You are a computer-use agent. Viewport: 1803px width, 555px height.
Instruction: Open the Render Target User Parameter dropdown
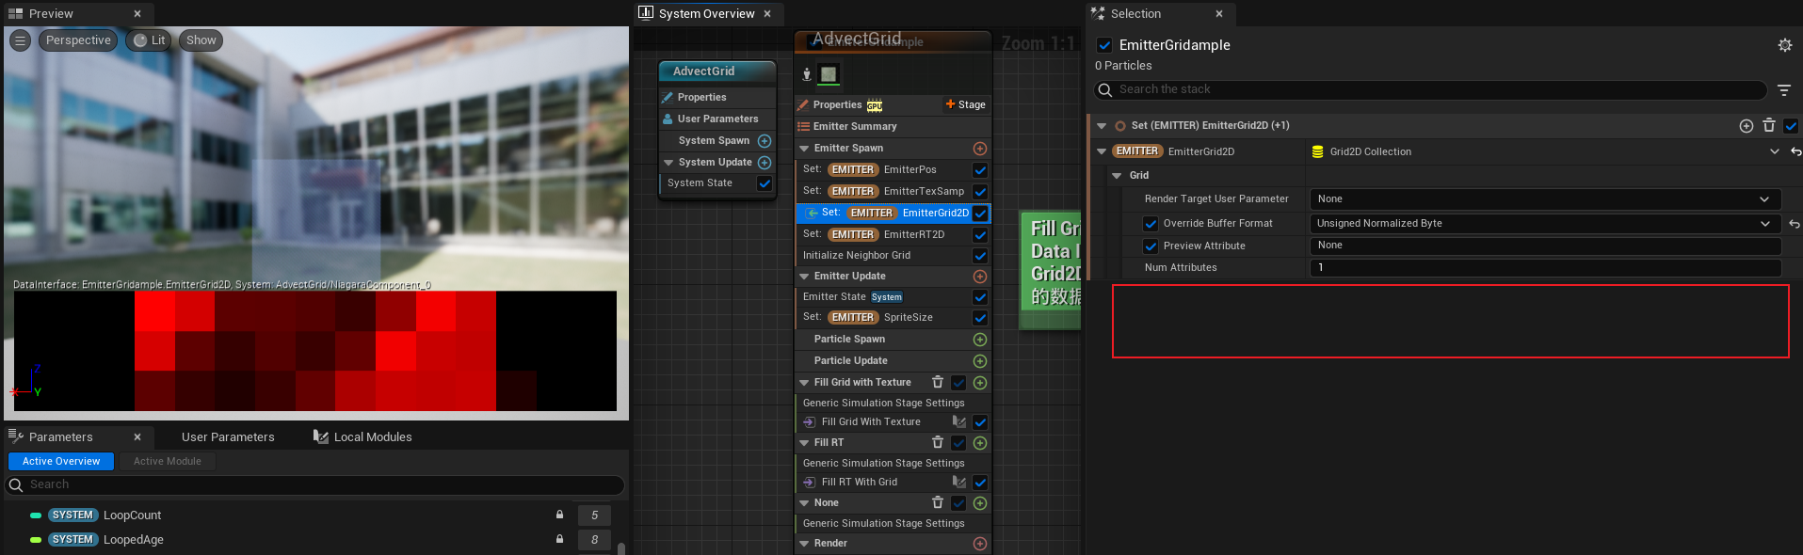point(1544,199)
